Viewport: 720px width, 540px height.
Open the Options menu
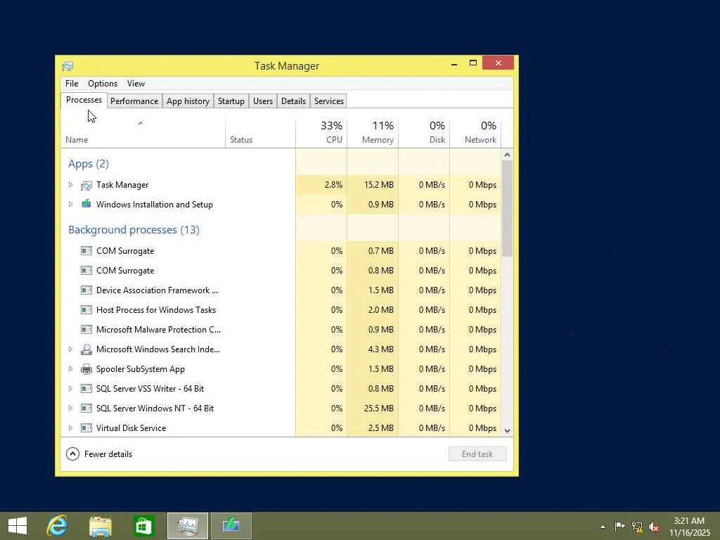[103, 84]
